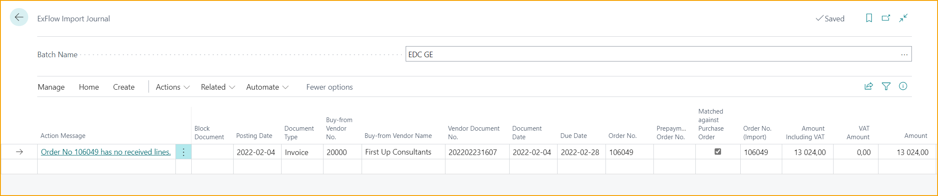
Task: Click Posting Date cell 2022-02-04
Action: click(257, 152)
